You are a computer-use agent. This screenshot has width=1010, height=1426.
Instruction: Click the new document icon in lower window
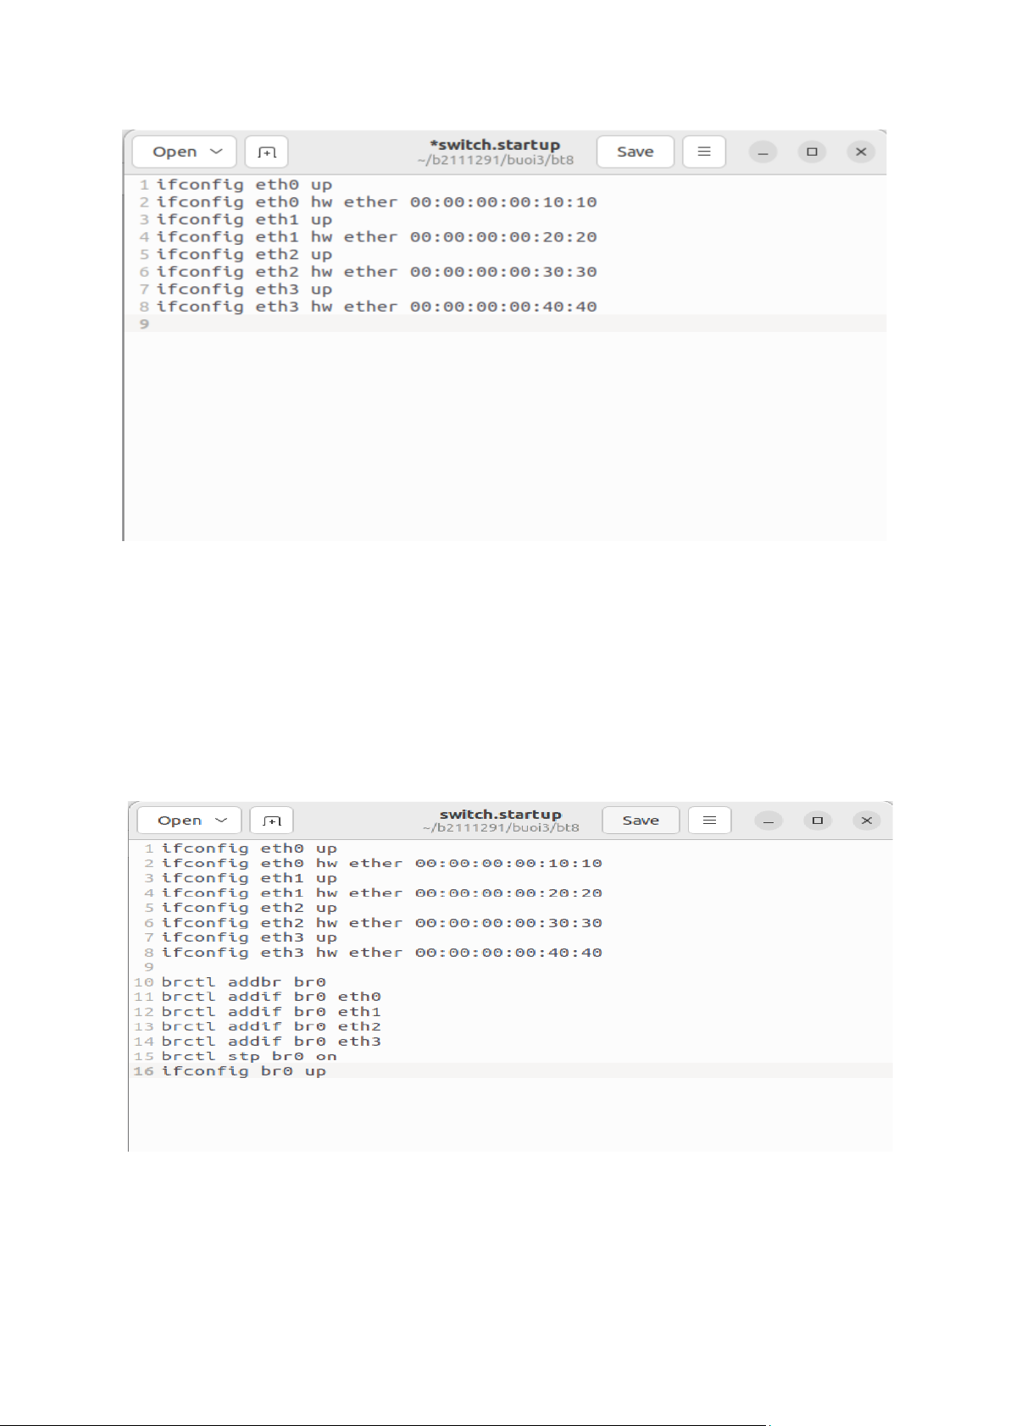tap(272, 821)
